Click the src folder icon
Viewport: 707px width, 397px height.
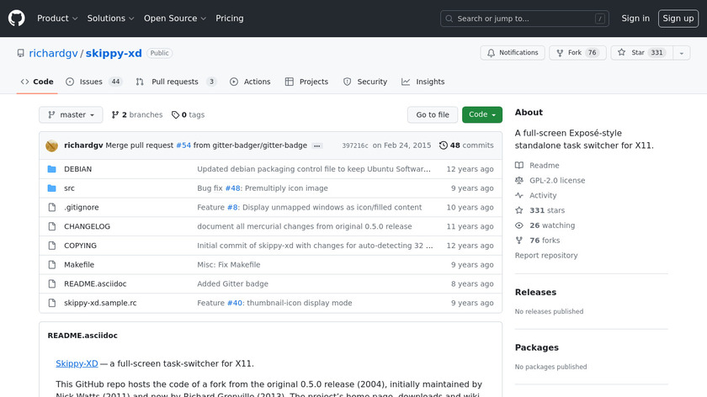pos(51,188)
